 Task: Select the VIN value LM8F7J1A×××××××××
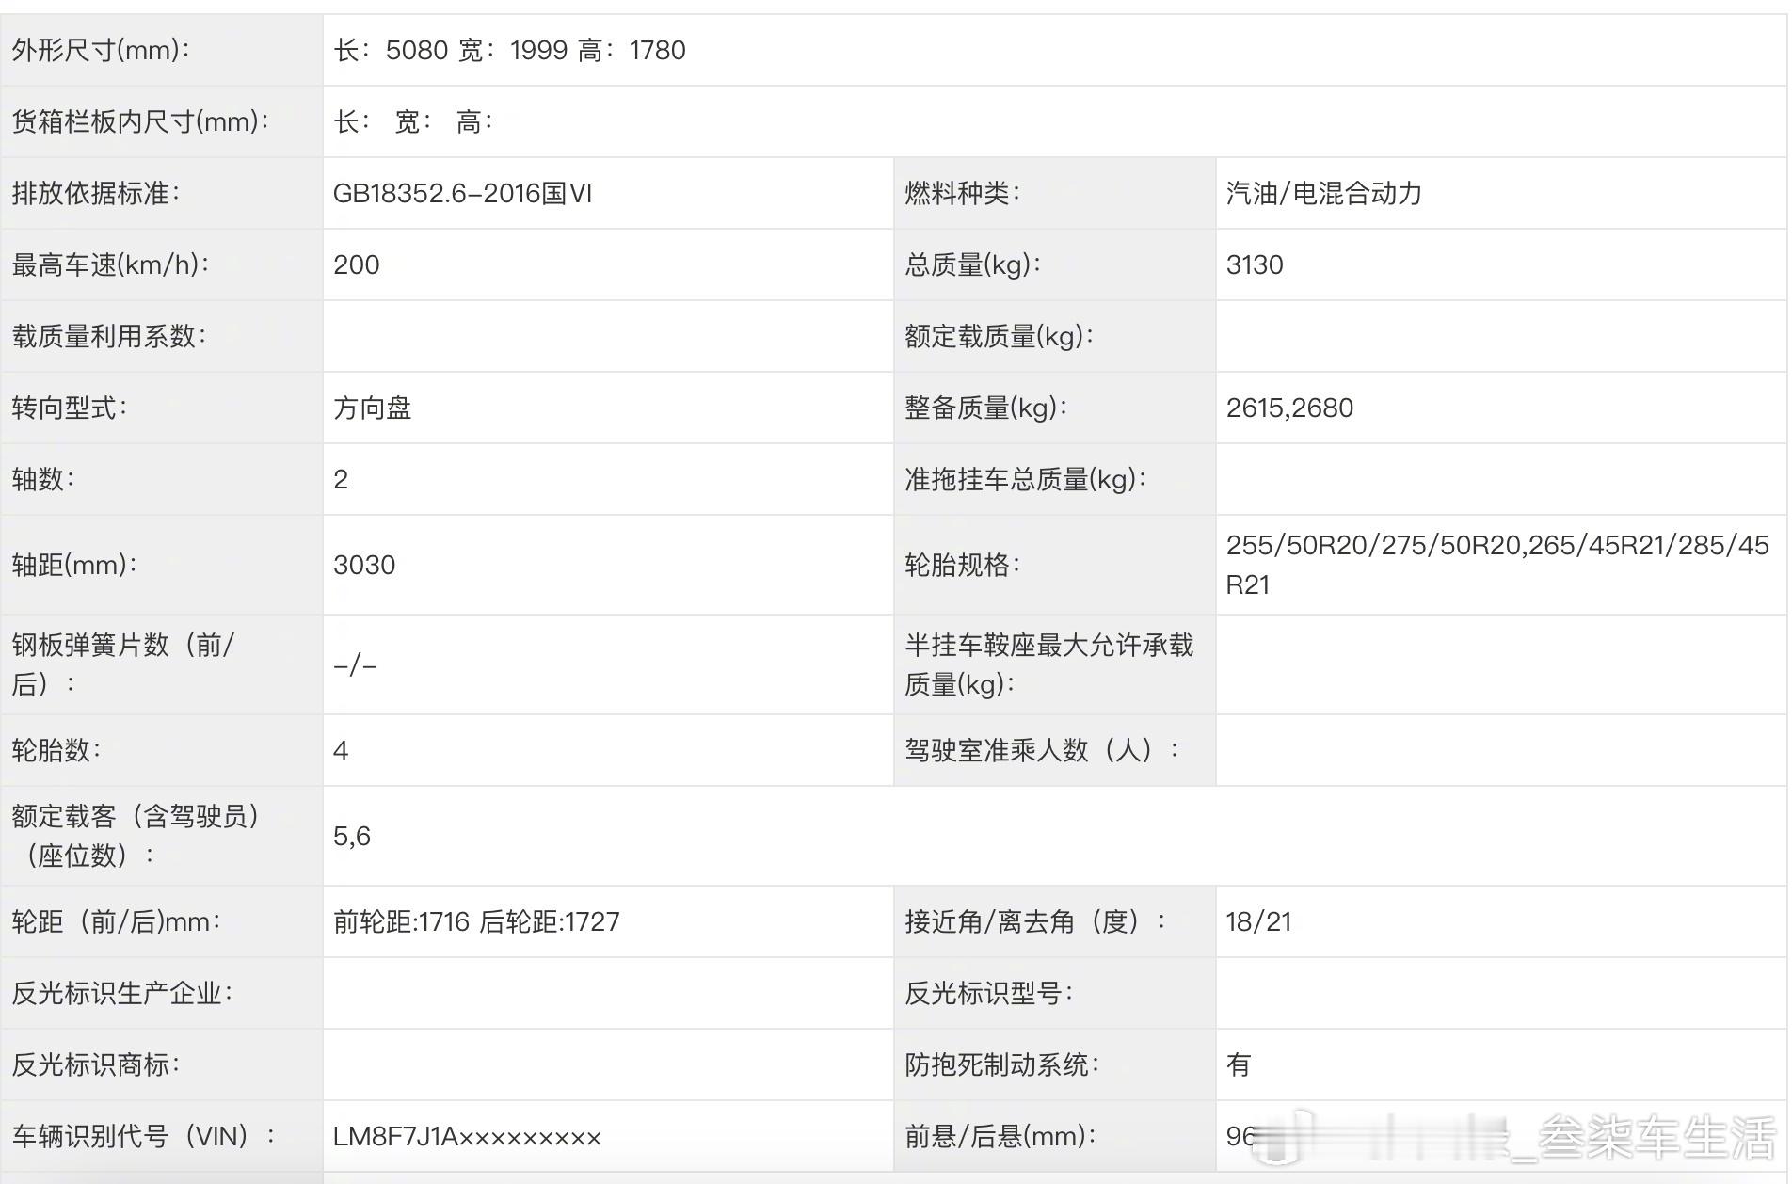point(467,1136)
